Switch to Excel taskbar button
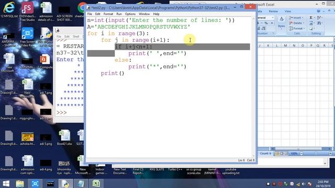This screenshot has width=335, height=188. tap(96, 183)
